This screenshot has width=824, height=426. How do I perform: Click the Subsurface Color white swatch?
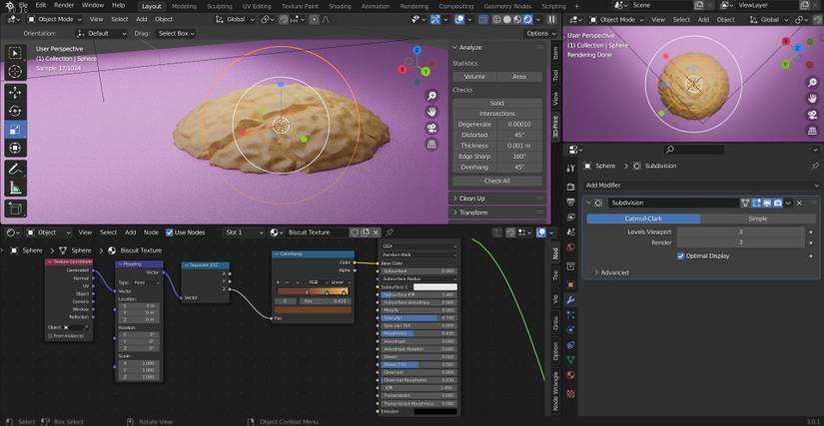(x=435, y=287)
